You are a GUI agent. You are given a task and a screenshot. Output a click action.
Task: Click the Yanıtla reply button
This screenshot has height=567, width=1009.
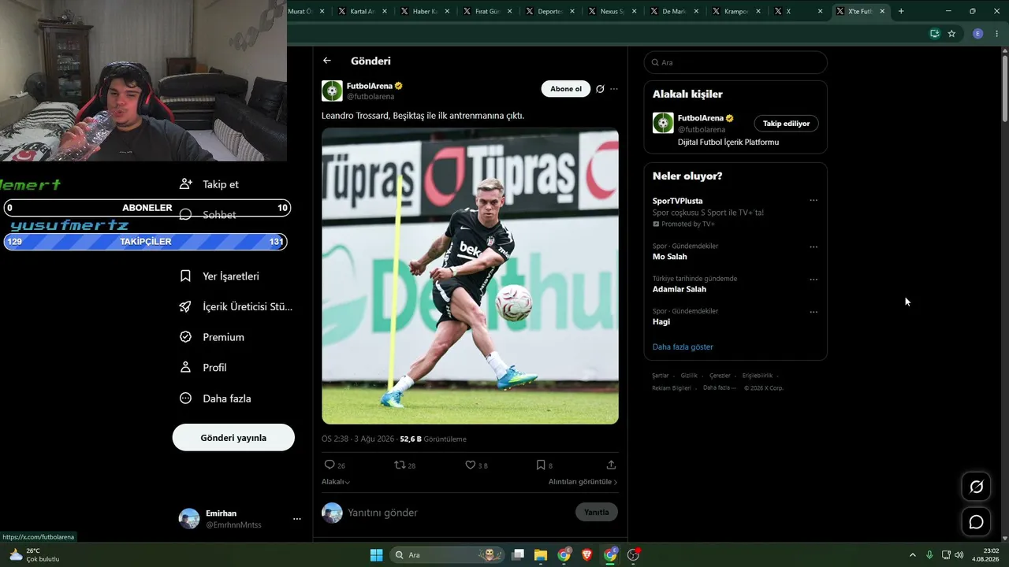coord(597,512)
